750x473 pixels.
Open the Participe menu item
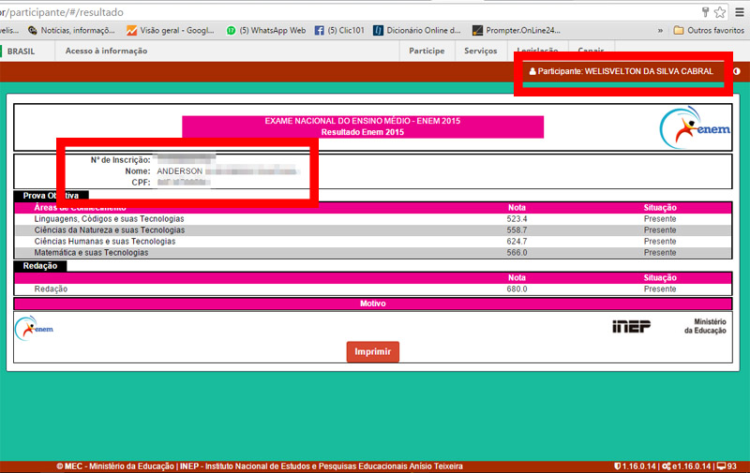coord(427,51)
